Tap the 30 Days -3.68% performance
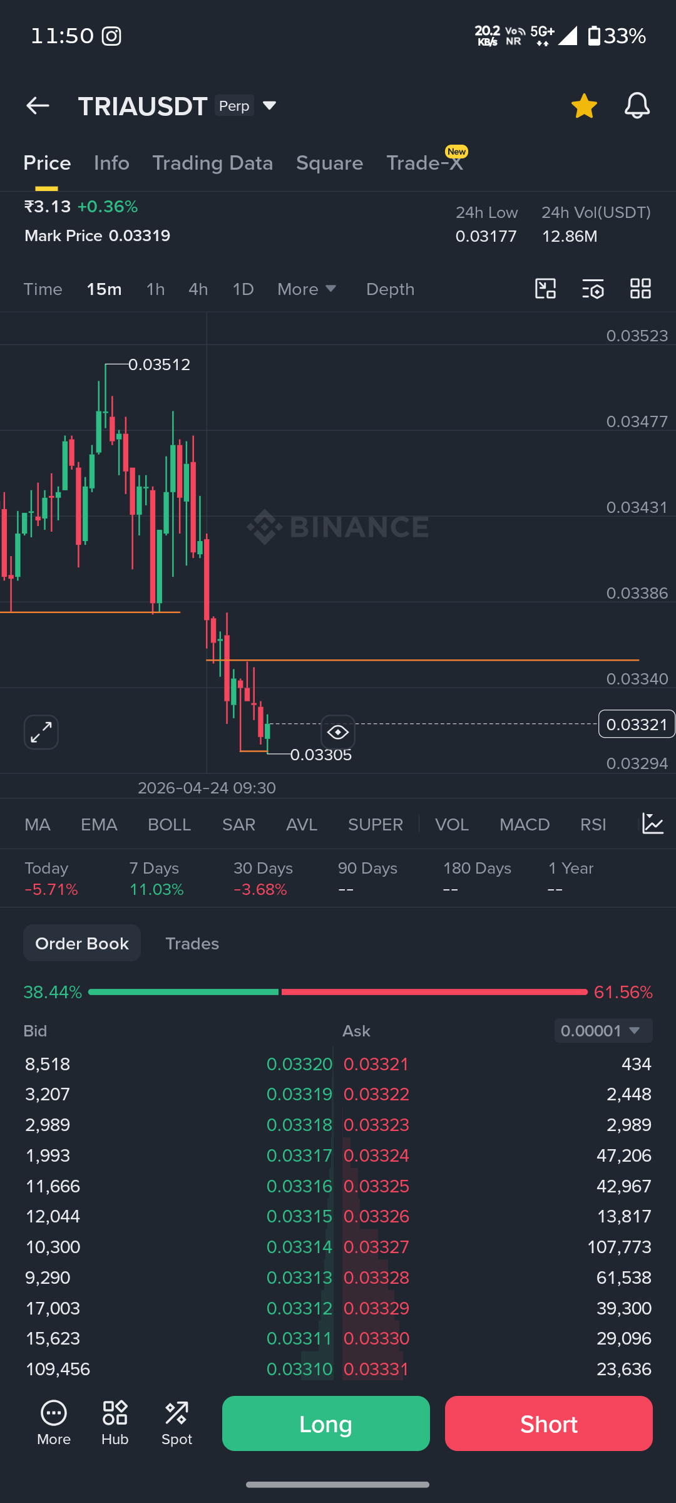 [x=263, y=879]
